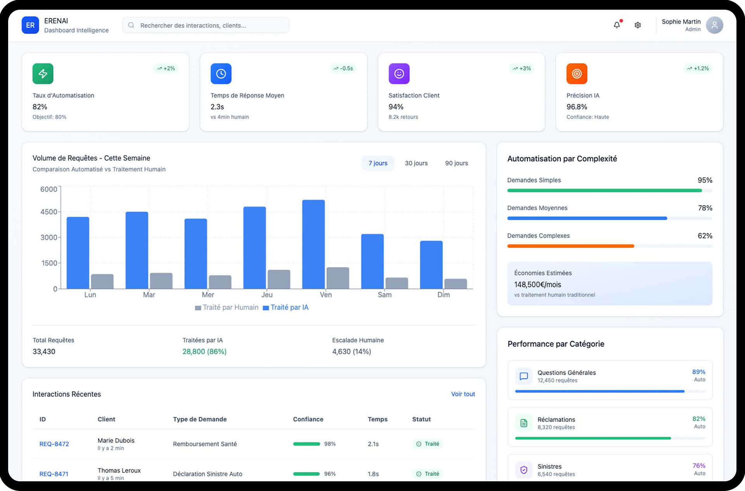Image resolution: width=745 pixels, height=491 pixels.
Task: Click the Demandes Simples progress bar
Action: point(609,190)
